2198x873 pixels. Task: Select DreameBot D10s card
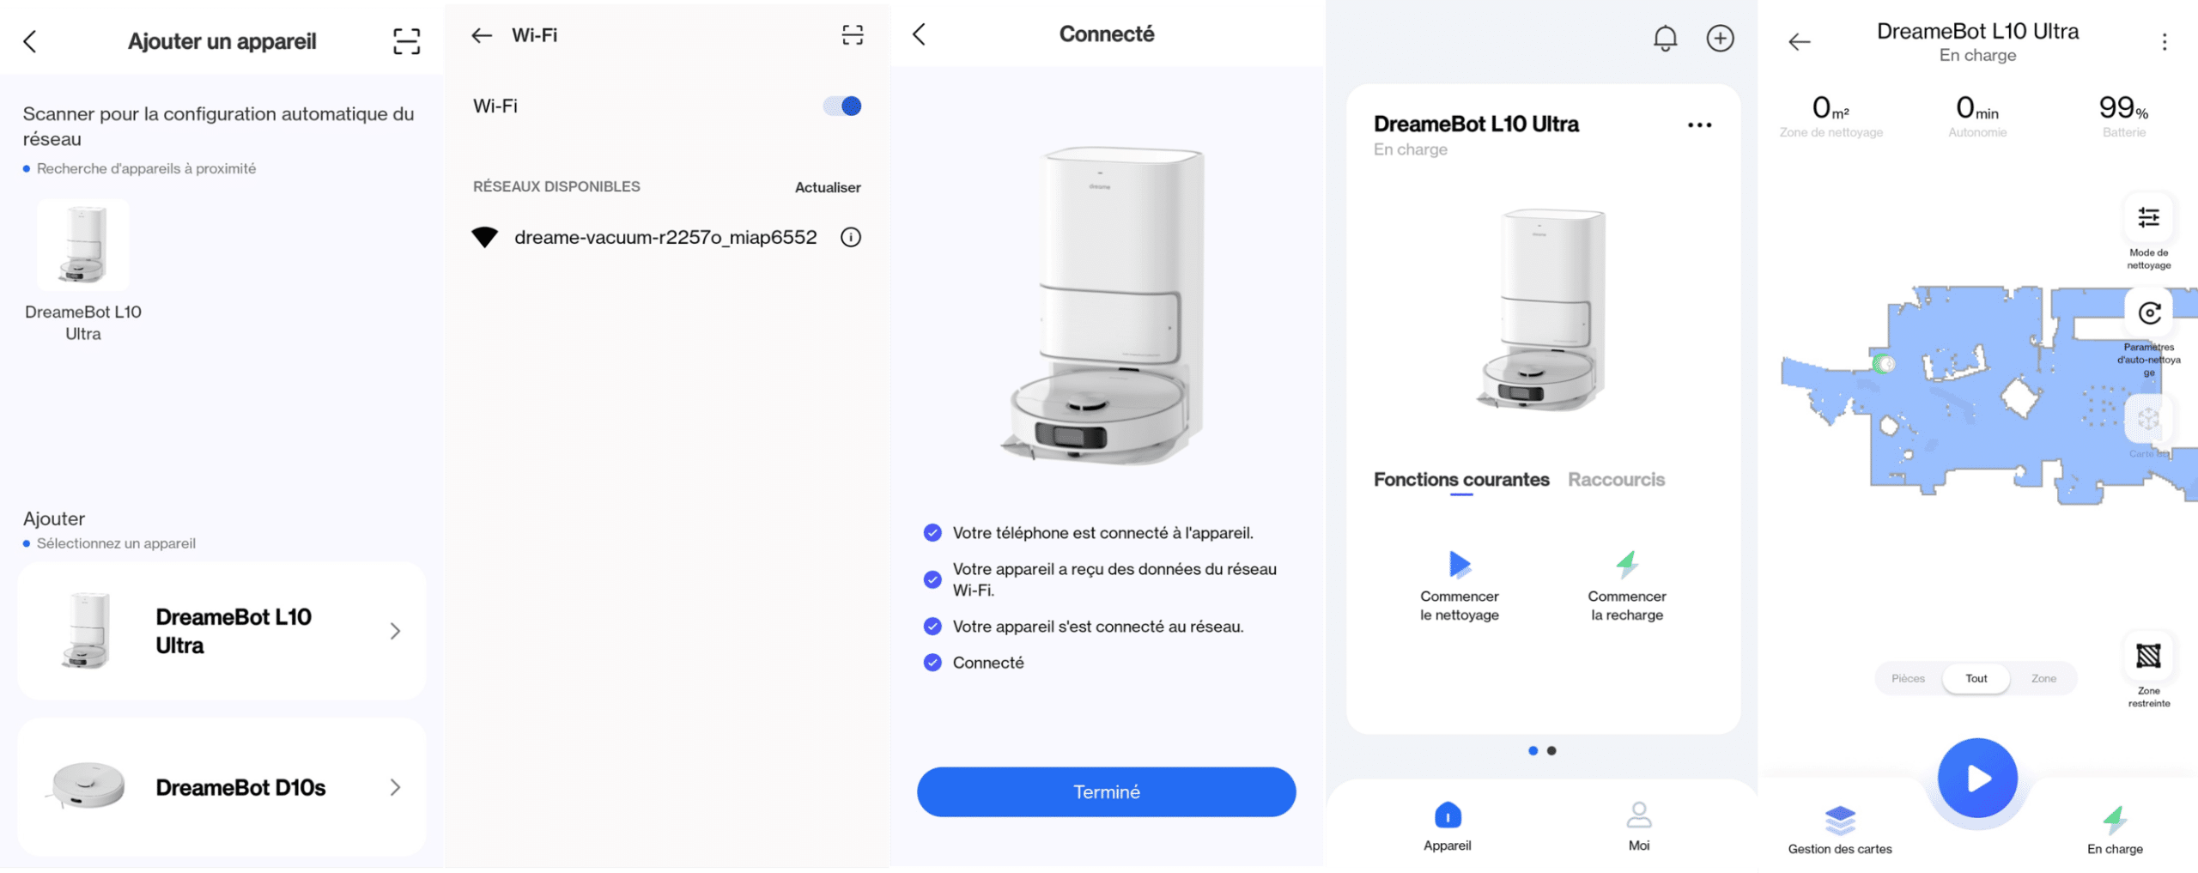[222, 787]
